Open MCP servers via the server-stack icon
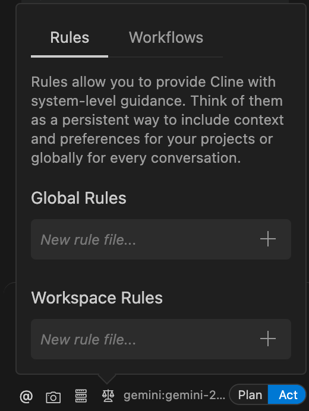The width and height of the screenshot is (309, 411). pos(81,396)
